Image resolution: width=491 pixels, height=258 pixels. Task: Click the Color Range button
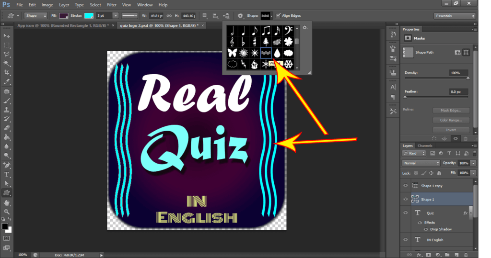click(x=451, y=120)
